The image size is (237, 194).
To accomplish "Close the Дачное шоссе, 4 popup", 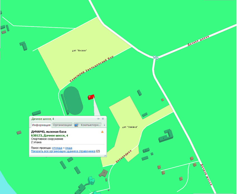I will 103,119.
